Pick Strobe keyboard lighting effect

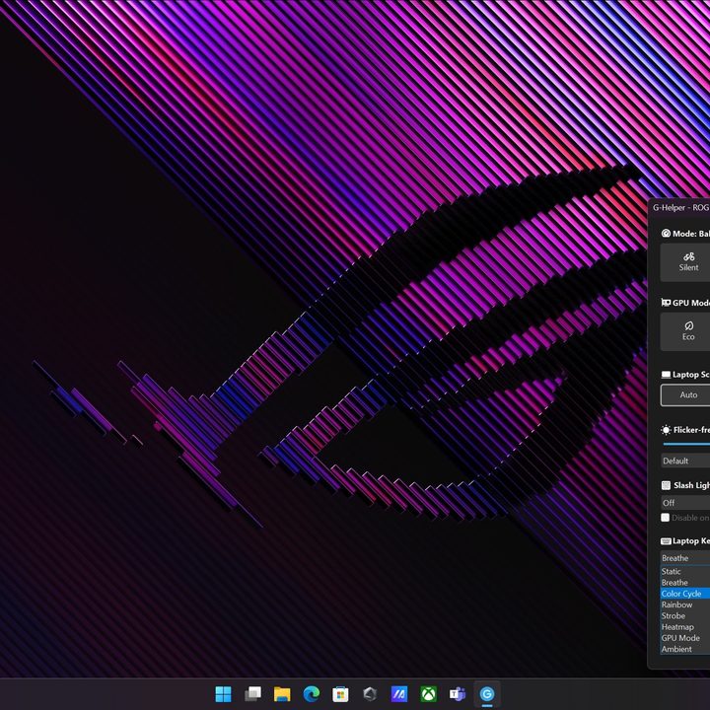click(685, 615)
